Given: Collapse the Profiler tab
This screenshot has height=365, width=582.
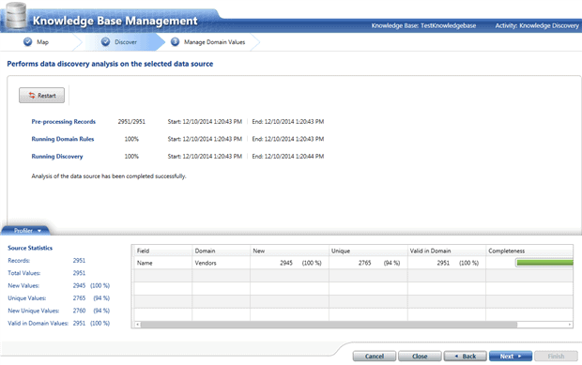Looking at the screenshot, I should pos(25,230).
